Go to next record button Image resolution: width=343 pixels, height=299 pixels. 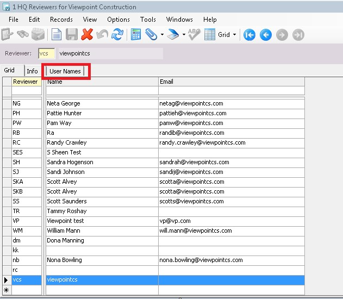pyautogui.click(x=282, y=35)
